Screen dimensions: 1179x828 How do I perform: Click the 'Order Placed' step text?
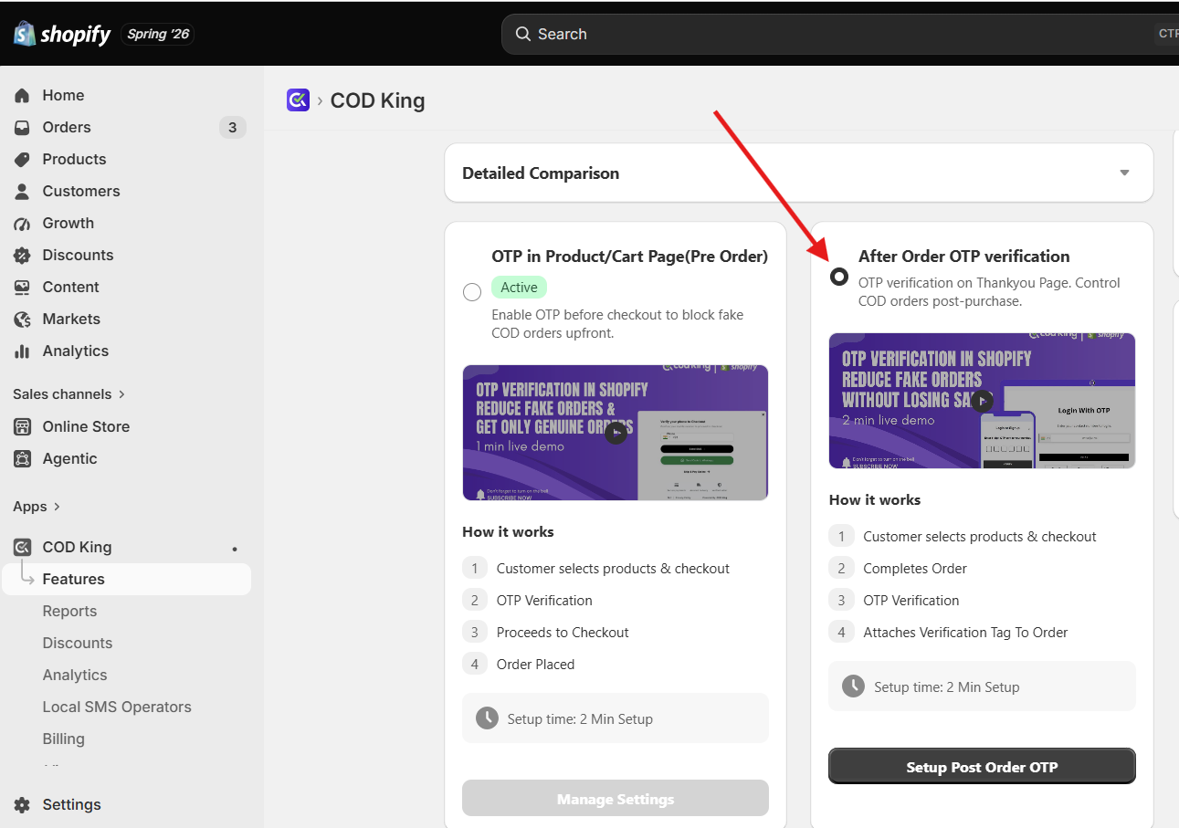click(535, 664)
